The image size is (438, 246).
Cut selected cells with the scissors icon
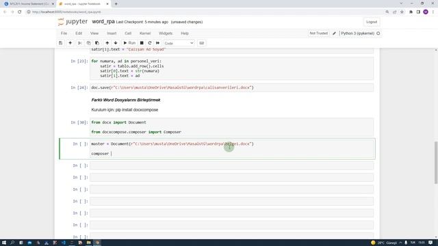pos(80,43)
